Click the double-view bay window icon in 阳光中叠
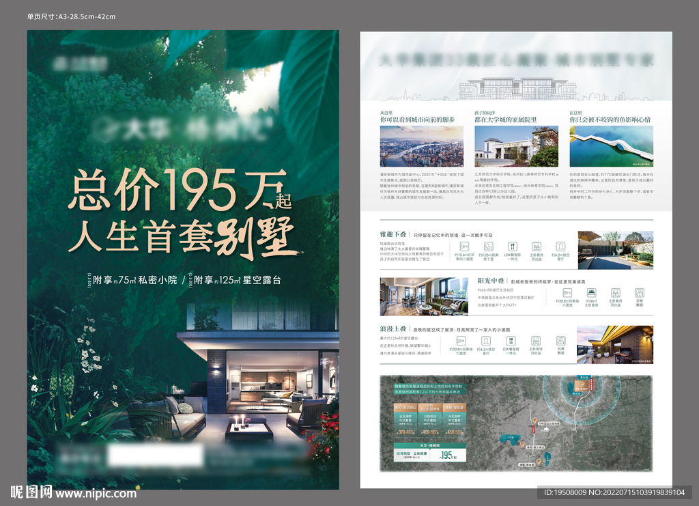Image resolution: width=699 pixels, height=506 pixels. click(x=641, y=292)
